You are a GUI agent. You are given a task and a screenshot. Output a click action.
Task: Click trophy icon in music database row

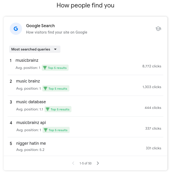(48, 109)
